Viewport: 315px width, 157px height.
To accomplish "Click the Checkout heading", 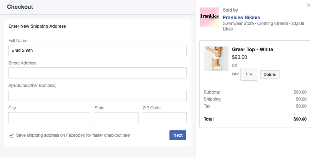I will click(20, 7).
